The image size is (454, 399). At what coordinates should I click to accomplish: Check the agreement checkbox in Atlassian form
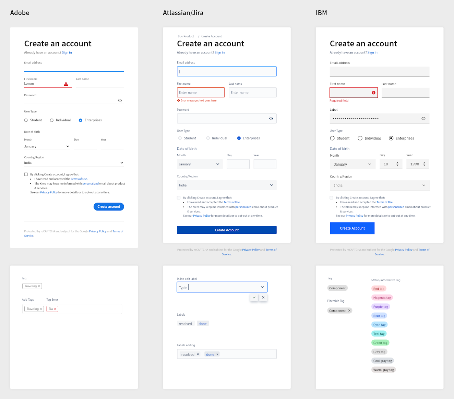179,198
